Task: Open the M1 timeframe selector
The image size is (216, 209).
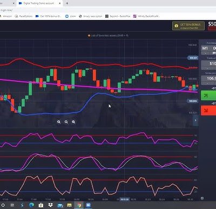Action: (x=205, y=48)
